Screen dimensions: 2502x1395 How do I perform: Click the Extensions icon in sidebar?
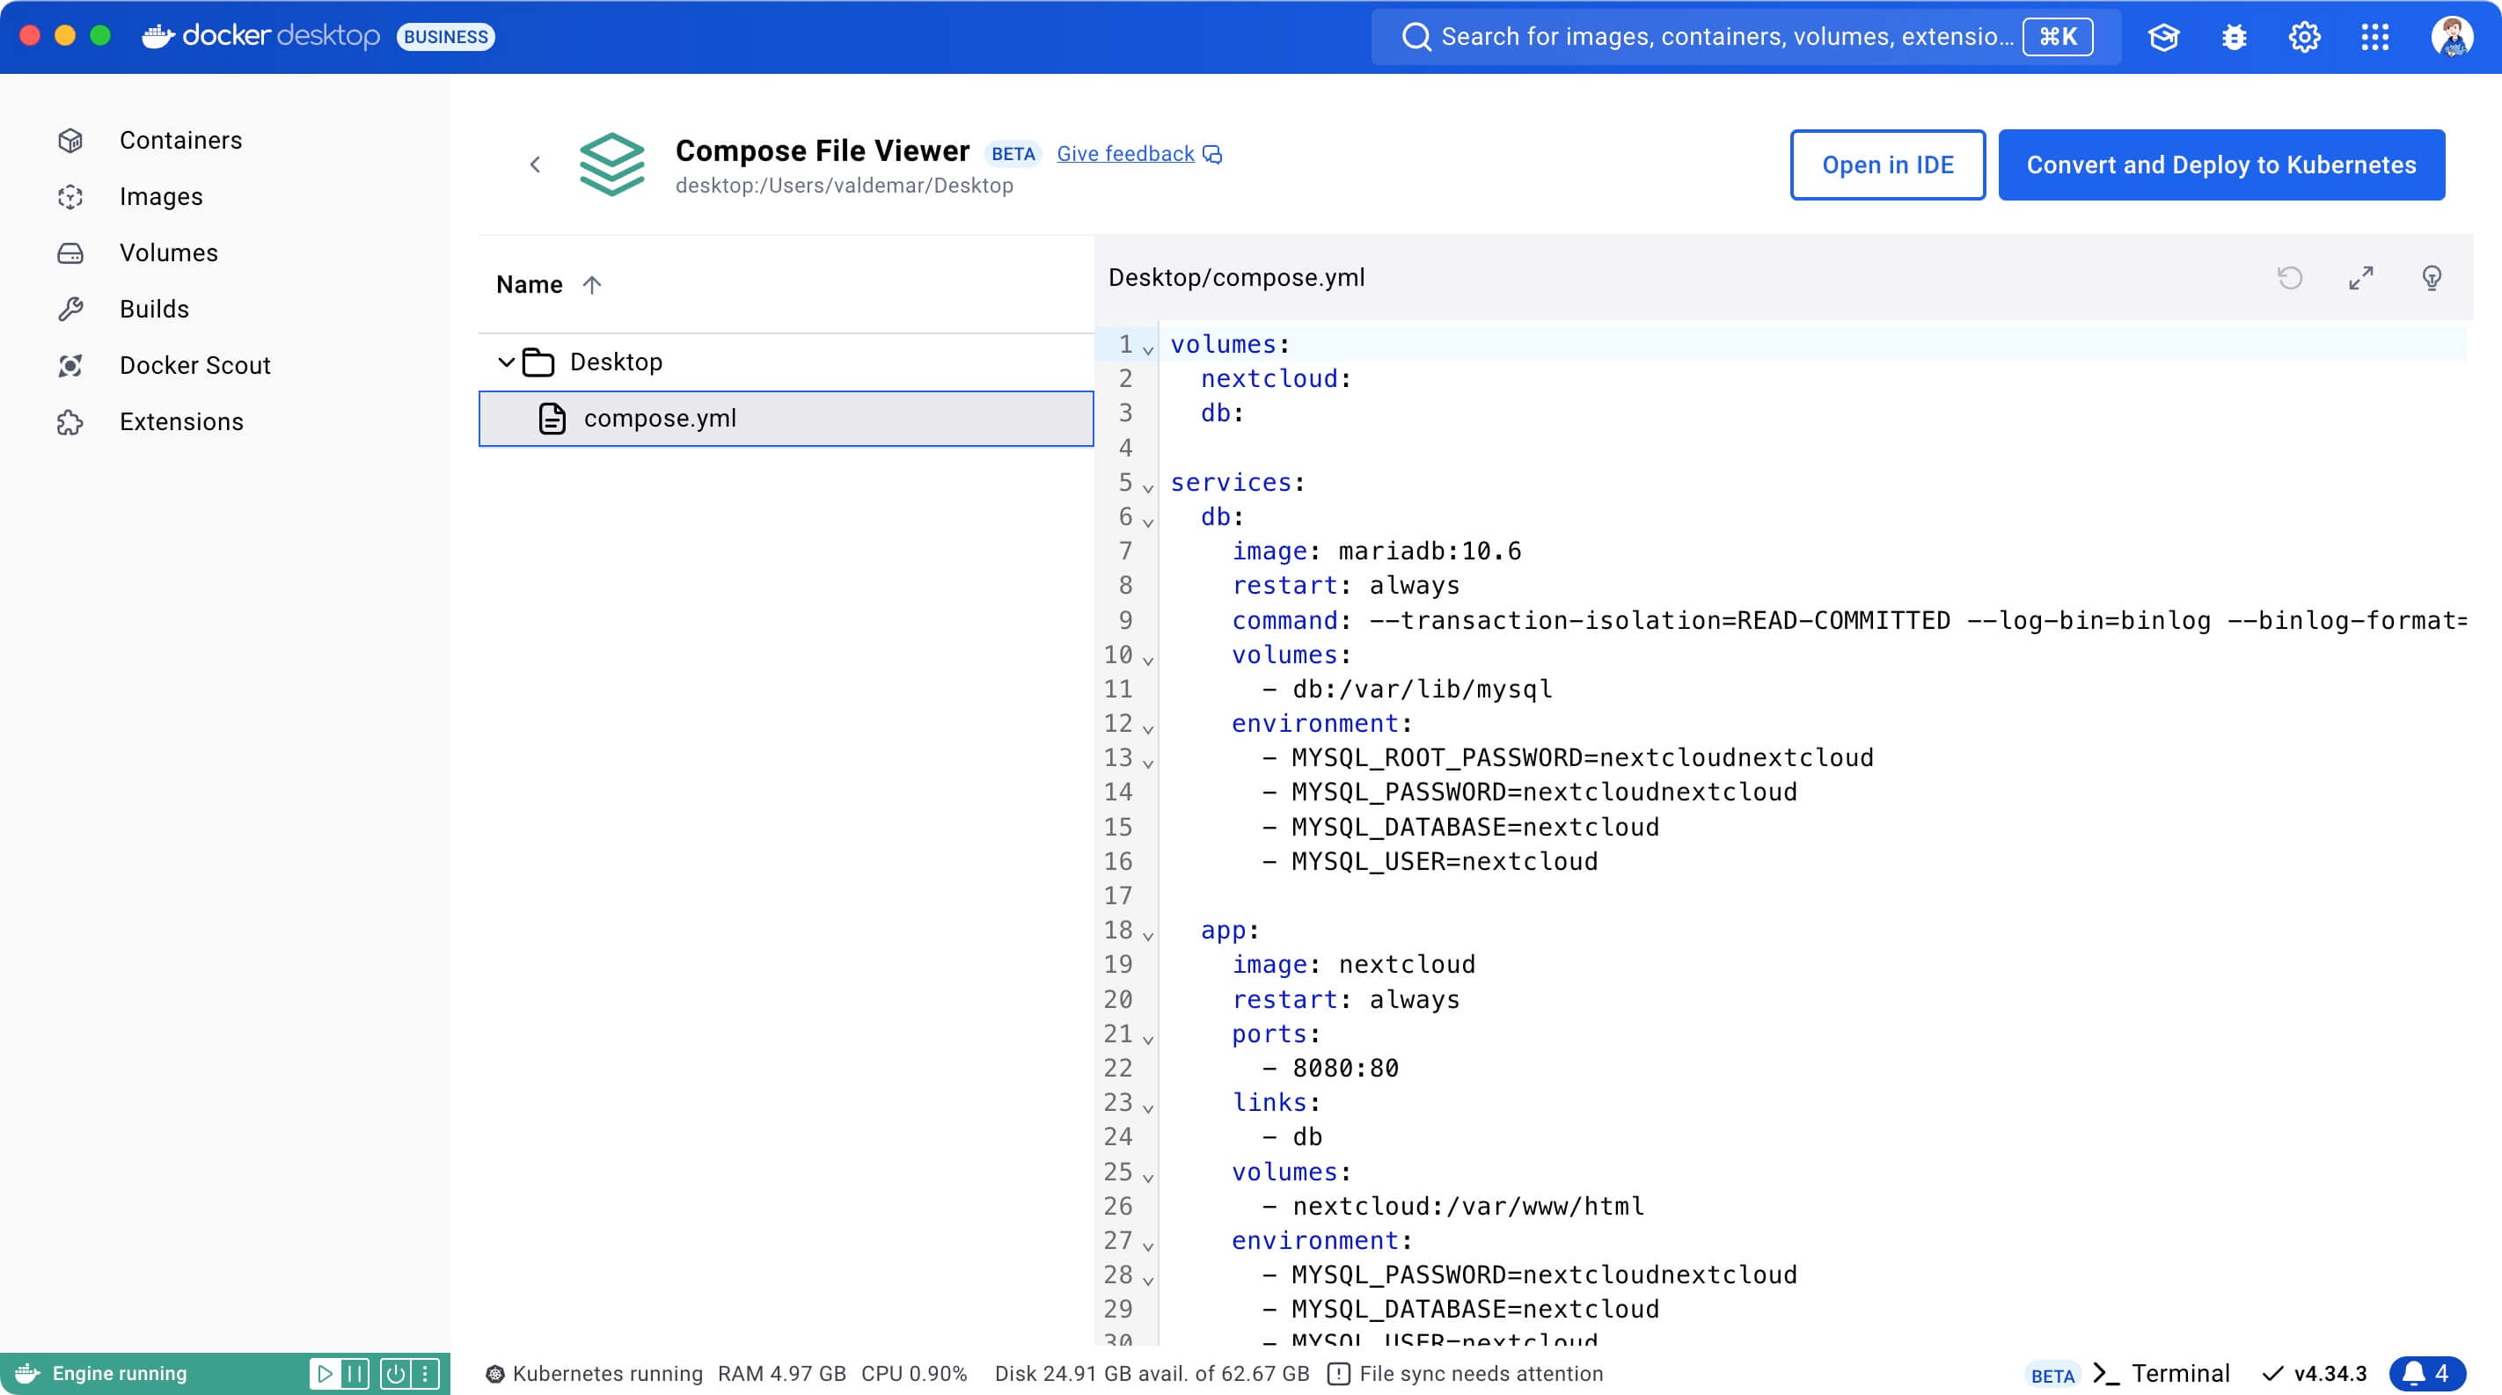tap(69, 421)
